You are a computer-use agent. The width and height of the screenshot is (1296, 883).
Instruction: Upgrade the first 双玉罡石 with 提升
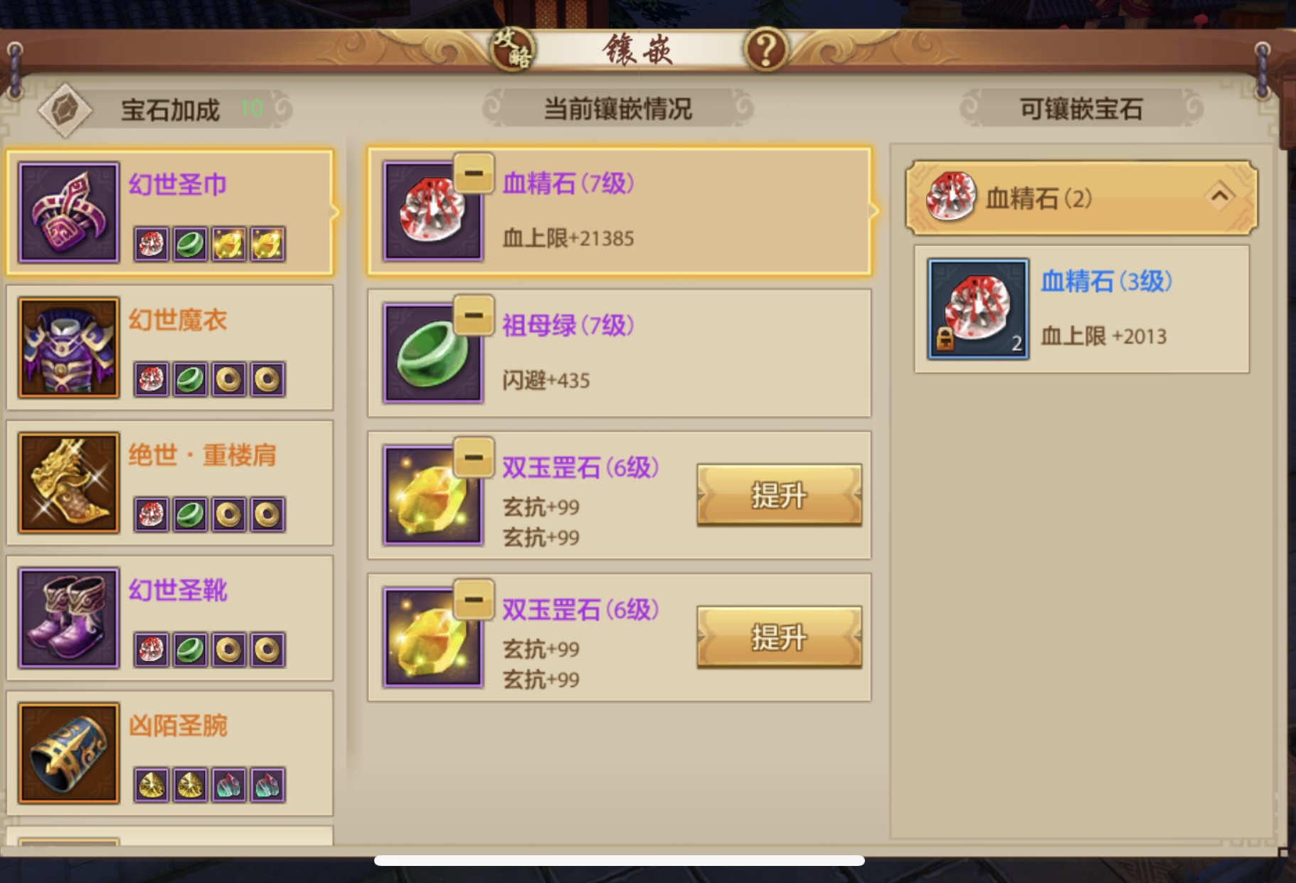click(x=780, y=495)
